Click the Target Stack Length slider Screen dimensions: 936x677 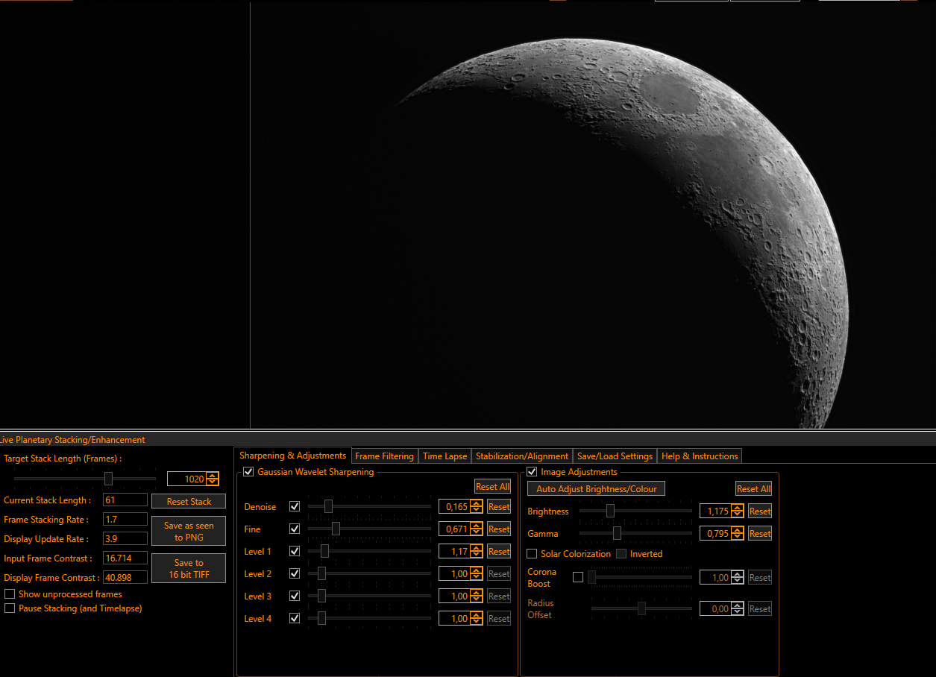85,479
